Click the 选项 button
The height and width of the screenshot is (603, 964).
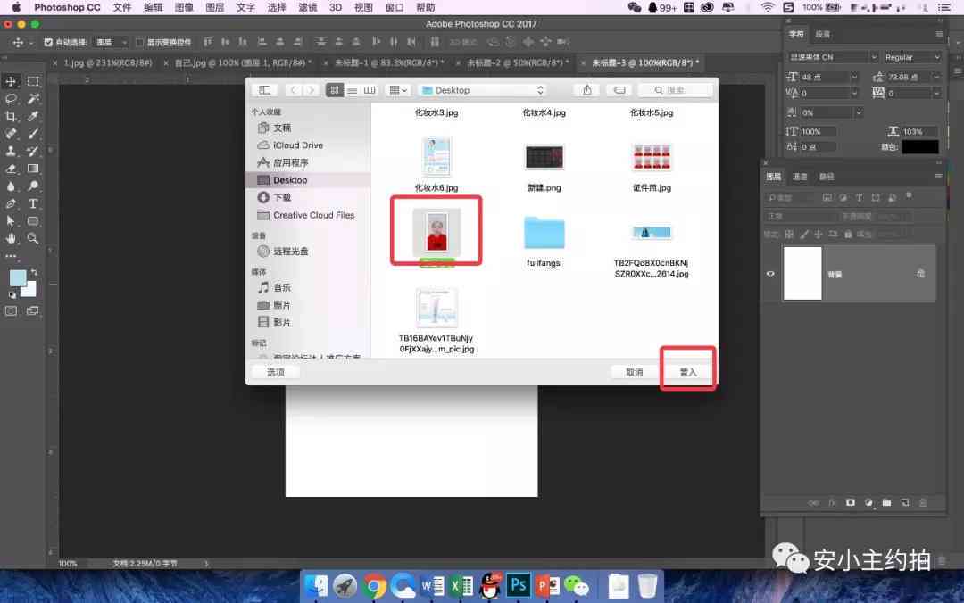pos(276,372)
